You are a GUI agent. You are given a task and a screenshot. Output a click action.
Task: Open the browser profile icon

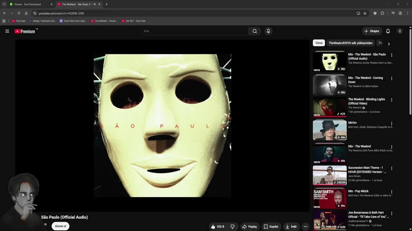click(x=400, y=13)
